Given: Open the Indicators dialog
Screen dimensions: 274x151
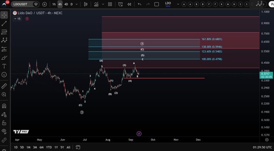Looking at the screenshot, I should click(96, 4).
